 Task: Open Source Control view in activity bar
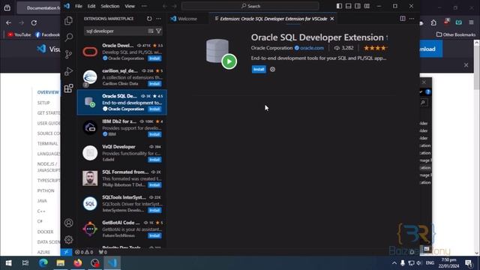(68, 54)
